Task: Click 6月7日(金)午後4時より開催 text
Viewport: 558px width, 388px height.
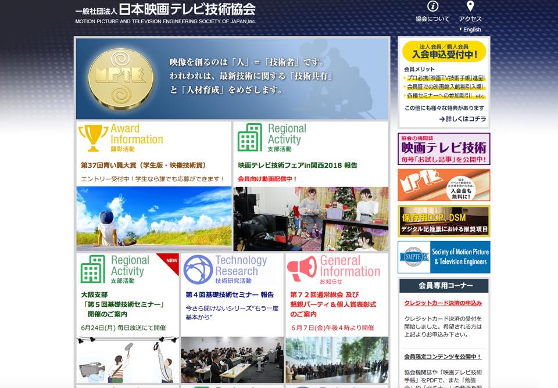Action: click(x=332, y=328)
